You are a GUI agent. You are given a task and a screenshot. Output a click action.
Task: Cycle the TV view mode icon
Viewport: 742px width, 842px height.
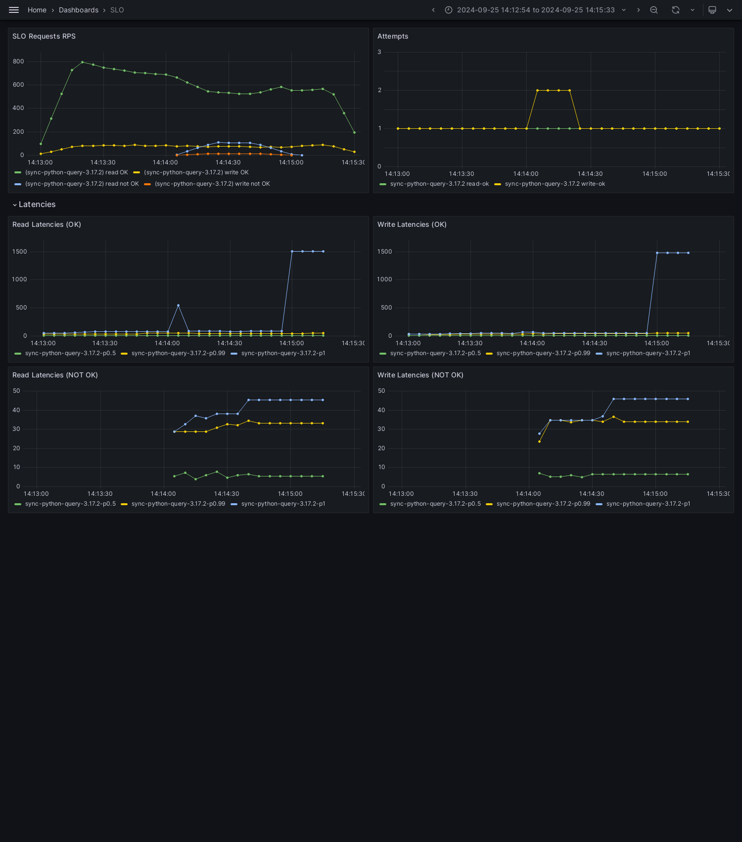pyautogui.click(x=712, y=10)
